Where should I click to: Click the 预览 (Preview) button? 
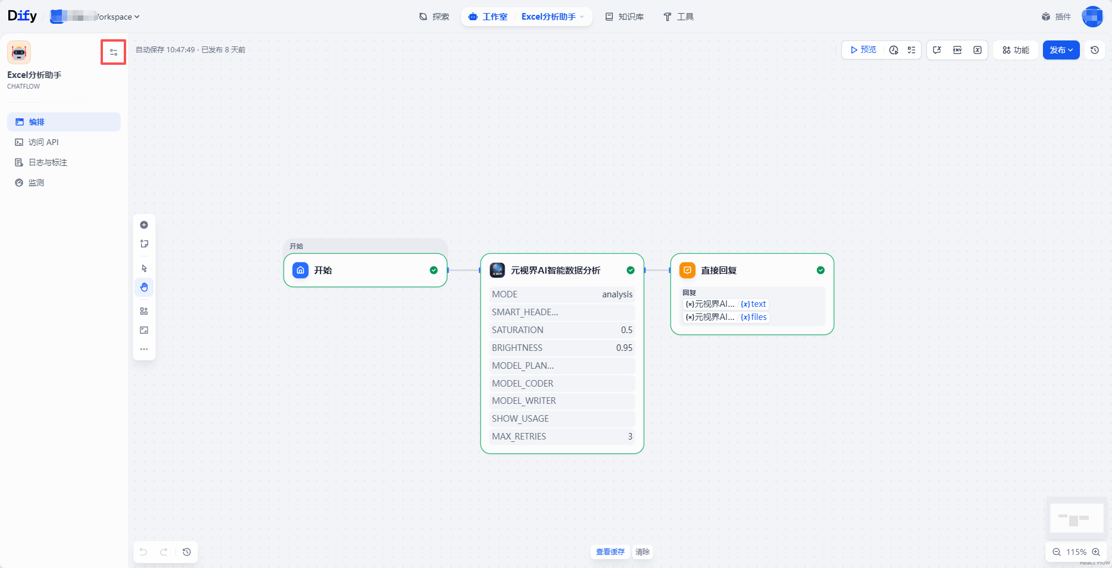pos(863,50)
